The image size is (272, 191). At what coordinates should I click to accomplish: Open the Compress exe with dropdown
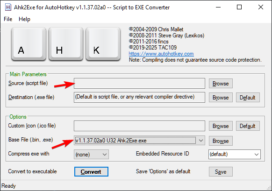pos(92,155)
